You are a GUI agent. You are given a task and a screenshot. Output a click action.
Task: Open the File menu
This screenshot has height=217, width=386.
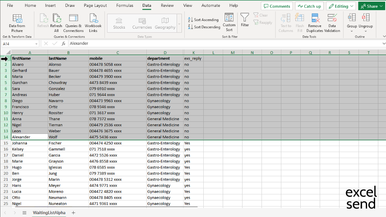coord(10,5)
